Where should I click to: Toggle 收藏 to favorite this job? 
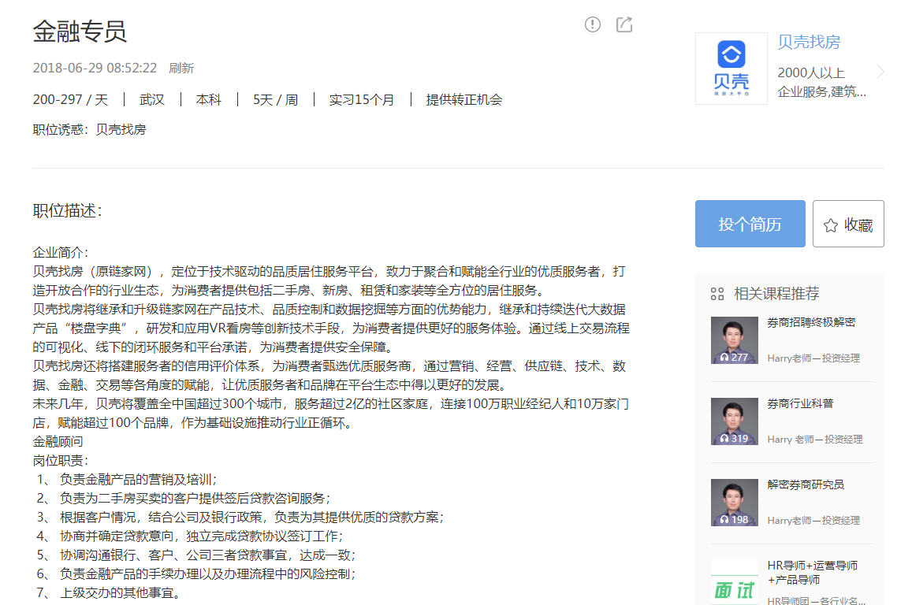(x=848, y=225)
